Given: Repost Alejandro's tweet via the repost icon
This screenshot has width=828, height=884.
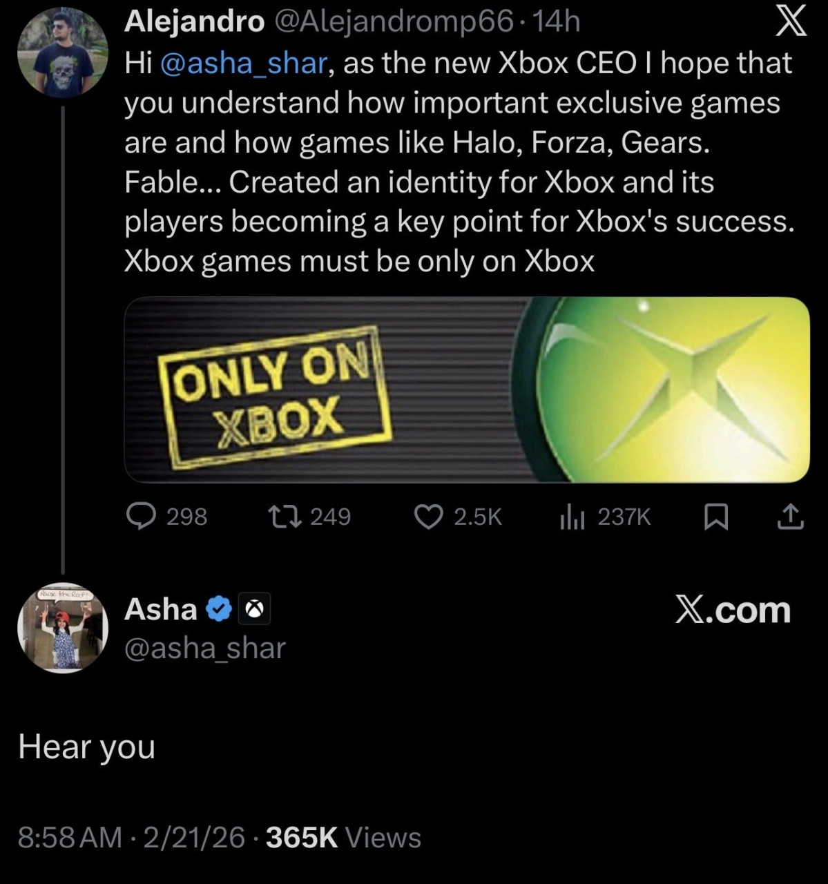Looking at the screenshot, I should (x=285, y=517).
